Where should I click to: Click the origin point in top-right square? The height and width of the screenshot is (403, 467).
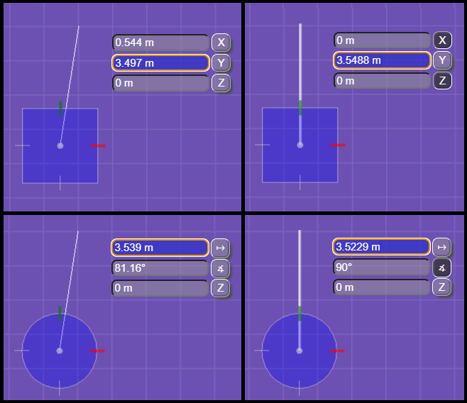point(300,145)
